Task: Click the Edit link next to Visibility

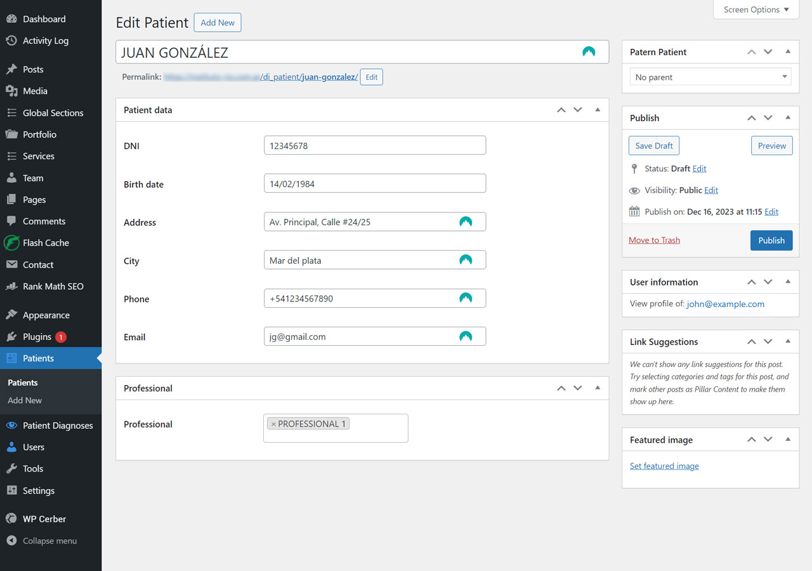Action: (711, 190)
